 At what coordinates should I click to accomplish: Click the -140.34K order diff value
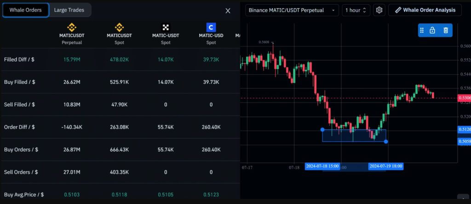point(72,127)
